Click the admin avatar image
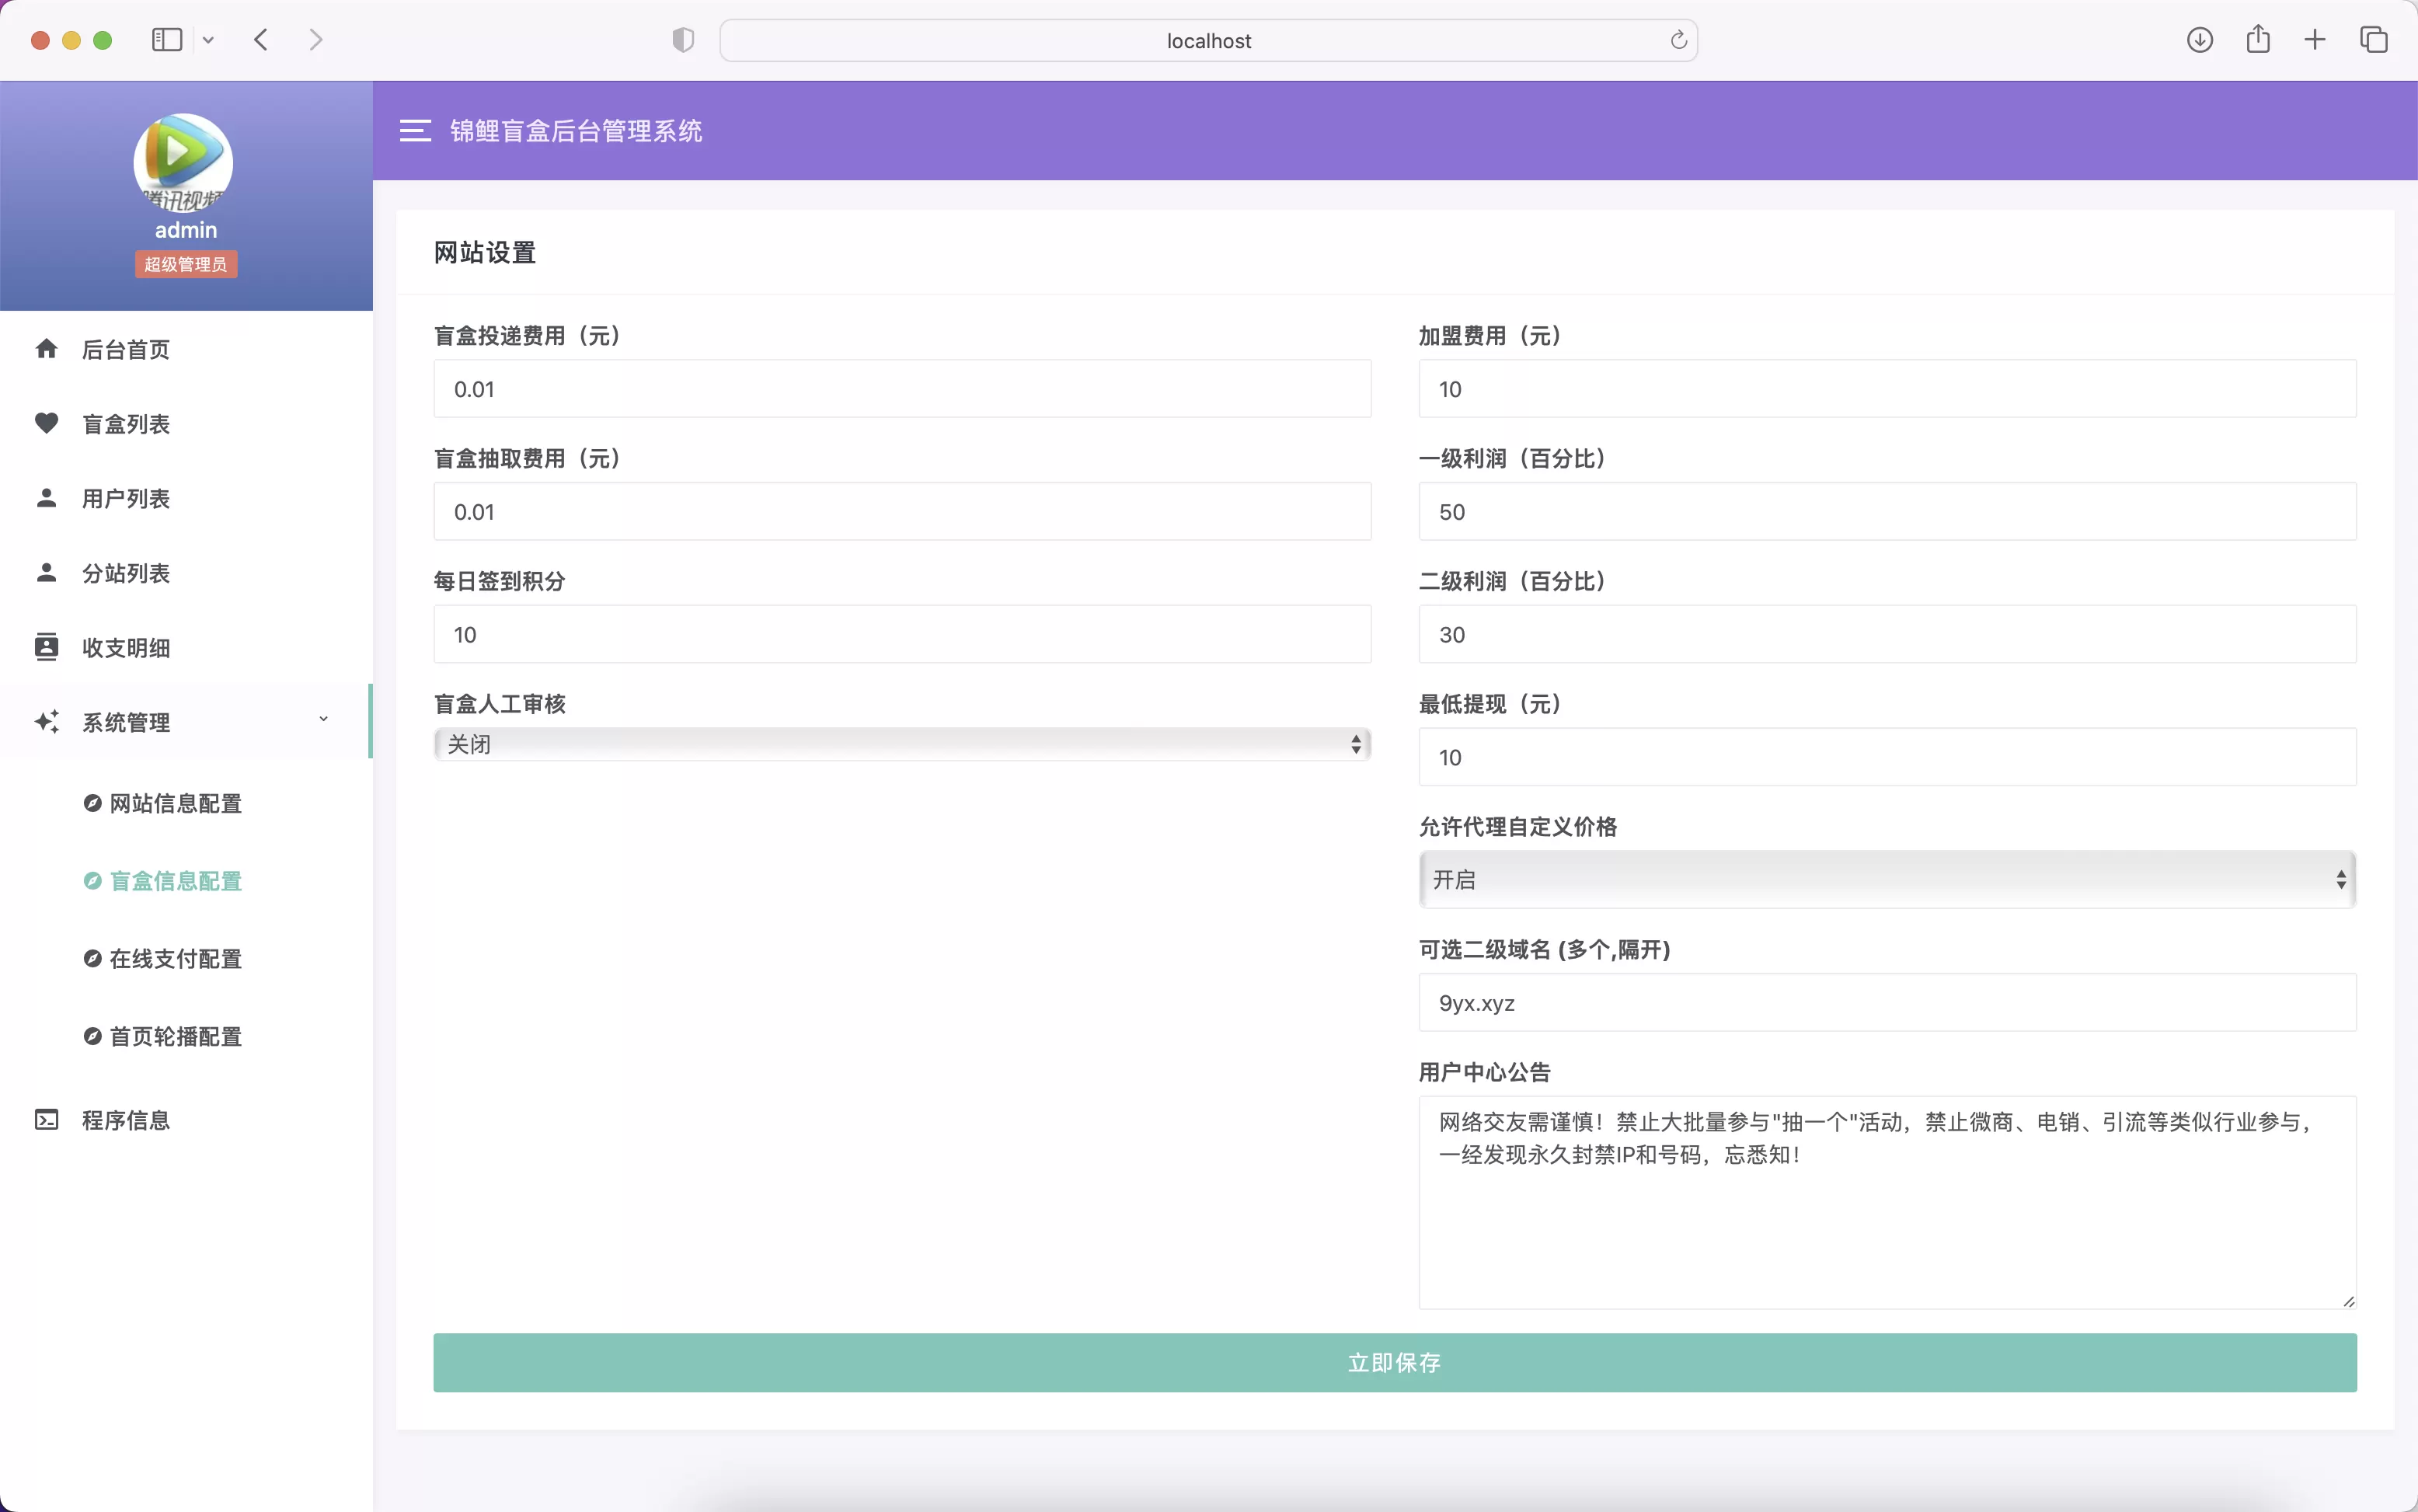The image size is (2418, 1512). point(183,163)
